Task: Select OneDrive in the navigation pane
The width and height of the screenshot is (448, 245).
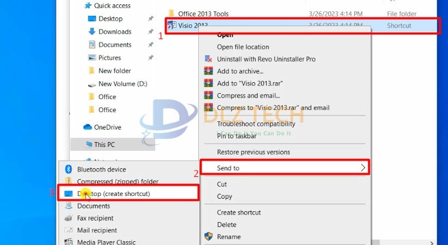Action: click(108, 127)
